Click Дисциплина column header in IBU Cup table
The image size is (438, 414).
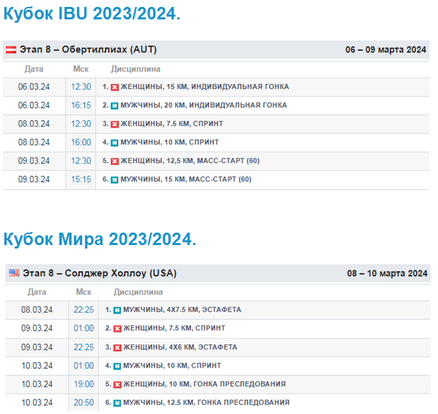click(136, 69)
